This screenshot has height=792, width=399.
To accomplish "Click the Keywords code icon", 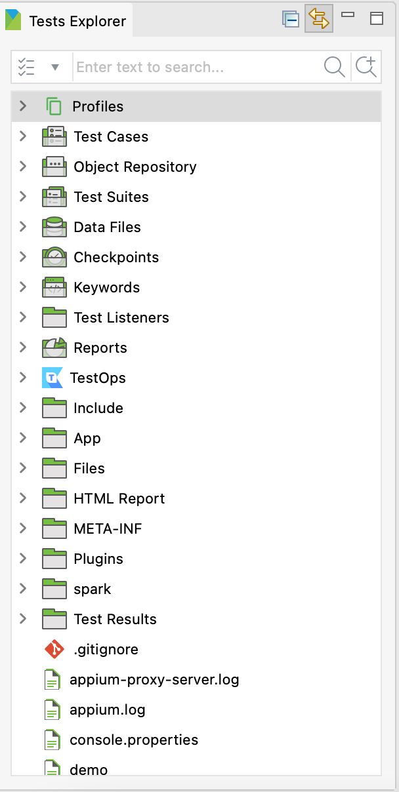I will [x=54, y=287].
